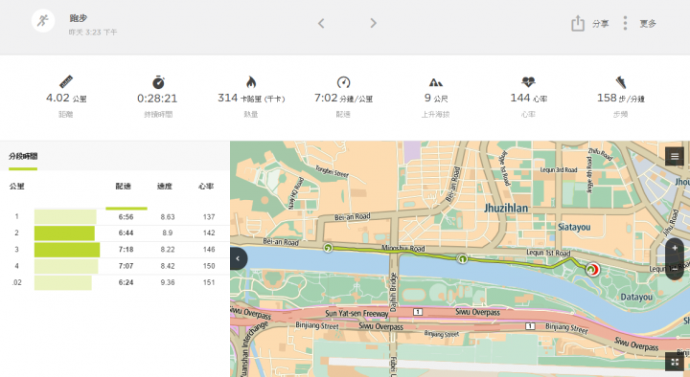This screenshot has height=377, width=690.
Task: Click the route start marker on map
Action: click(328, 248)
